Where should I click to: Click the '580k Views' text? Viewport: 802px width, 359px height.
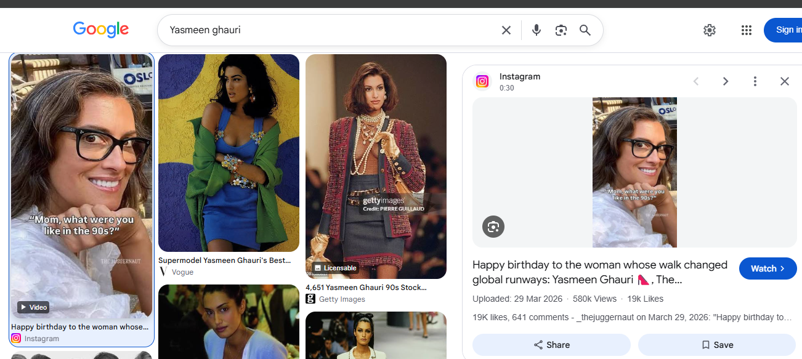[x=594, y=299]
